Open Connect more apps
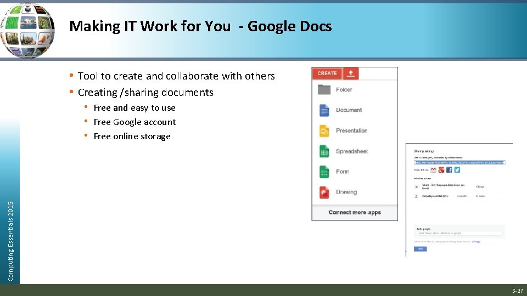The image size is (527, 296). click(x=355, y=213)
